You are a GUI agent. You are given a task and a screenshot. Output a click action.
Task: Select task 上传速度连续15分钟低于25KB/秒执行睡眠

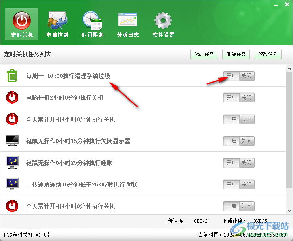point(82,185)
